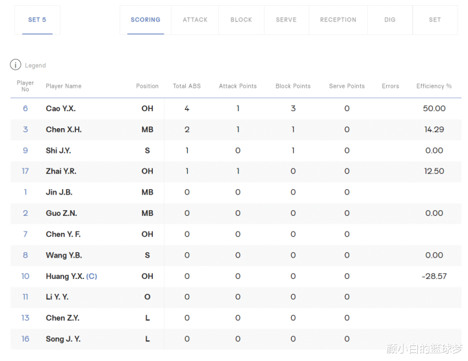
Task: Go to the RECEPTION tab
Action: coord(338,20)
